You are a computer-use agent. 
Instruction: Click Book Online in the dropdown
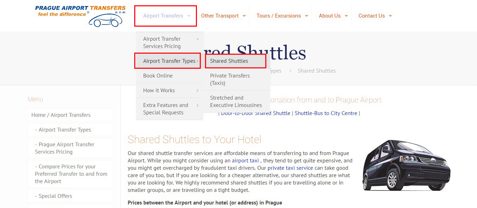click(169, 76)
